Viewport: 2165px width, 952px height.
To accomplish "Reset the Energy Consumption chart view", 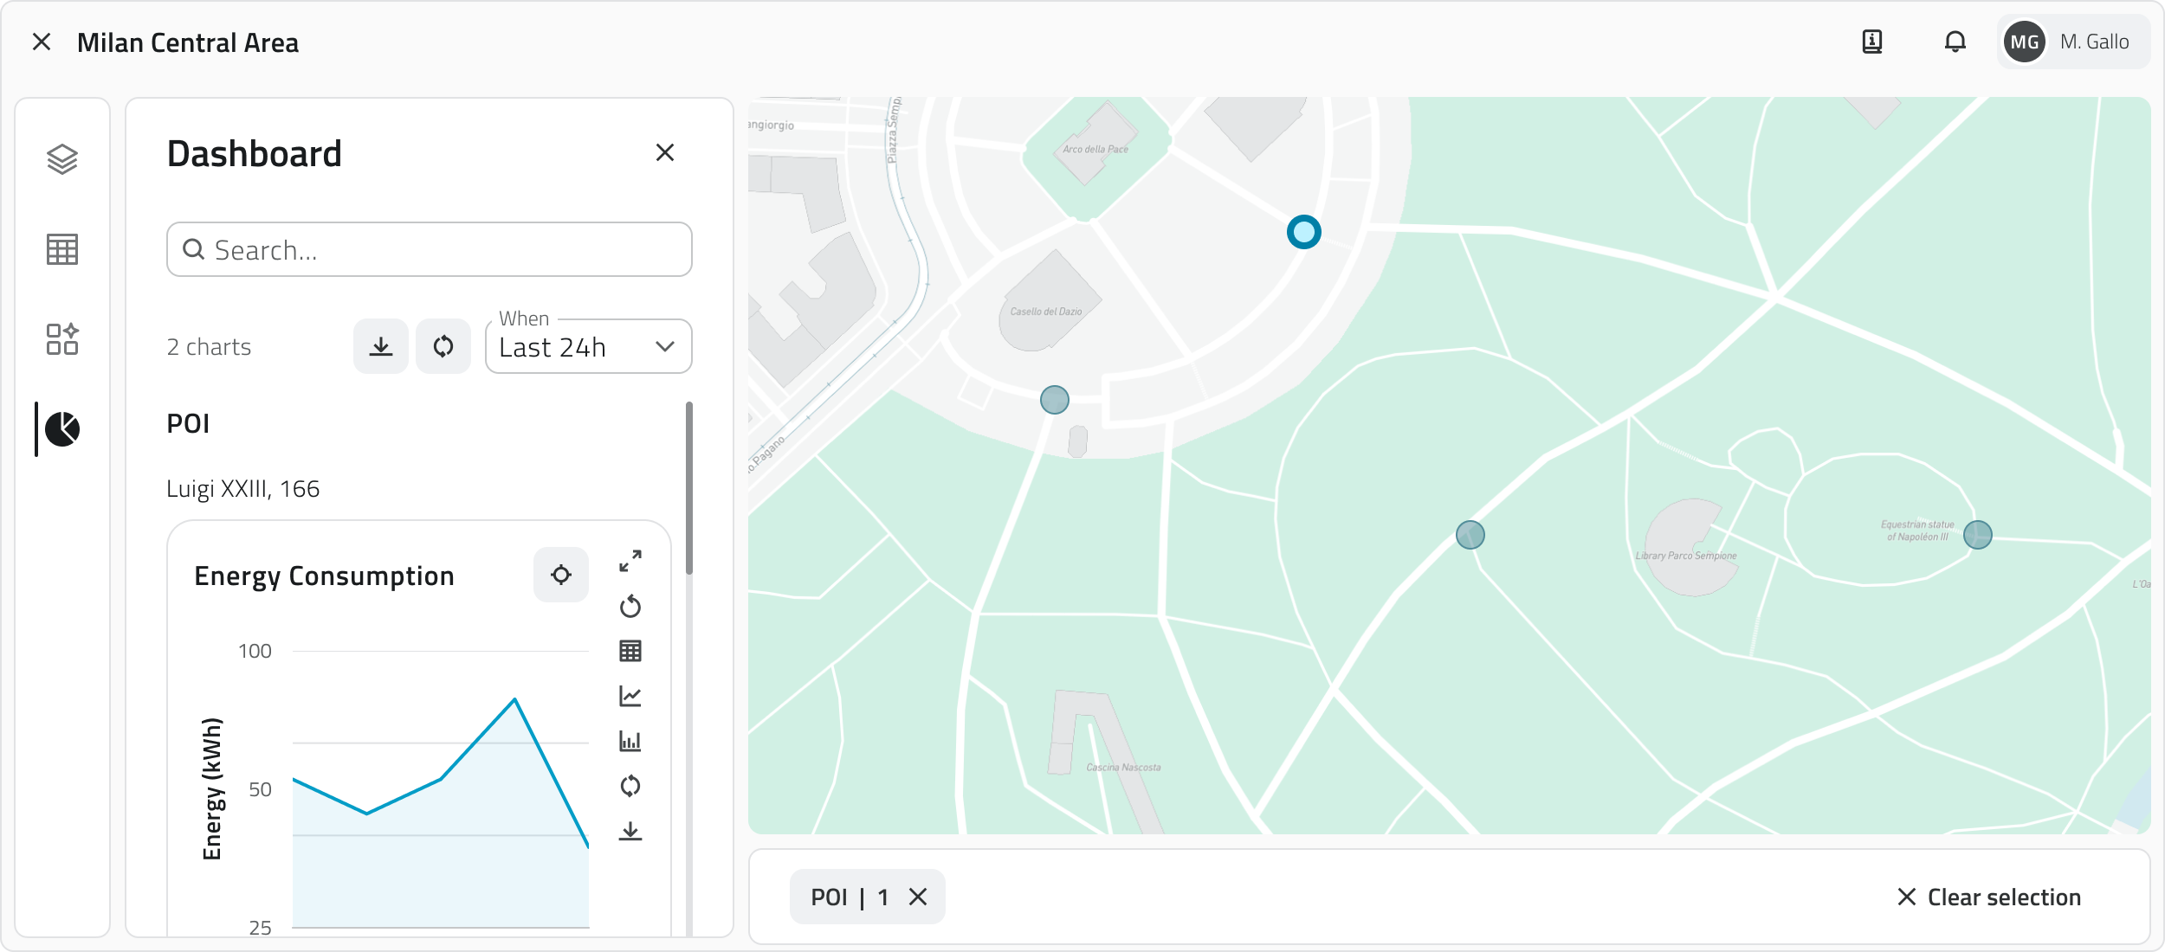I will pyautogui.click(x=630, y=606).
